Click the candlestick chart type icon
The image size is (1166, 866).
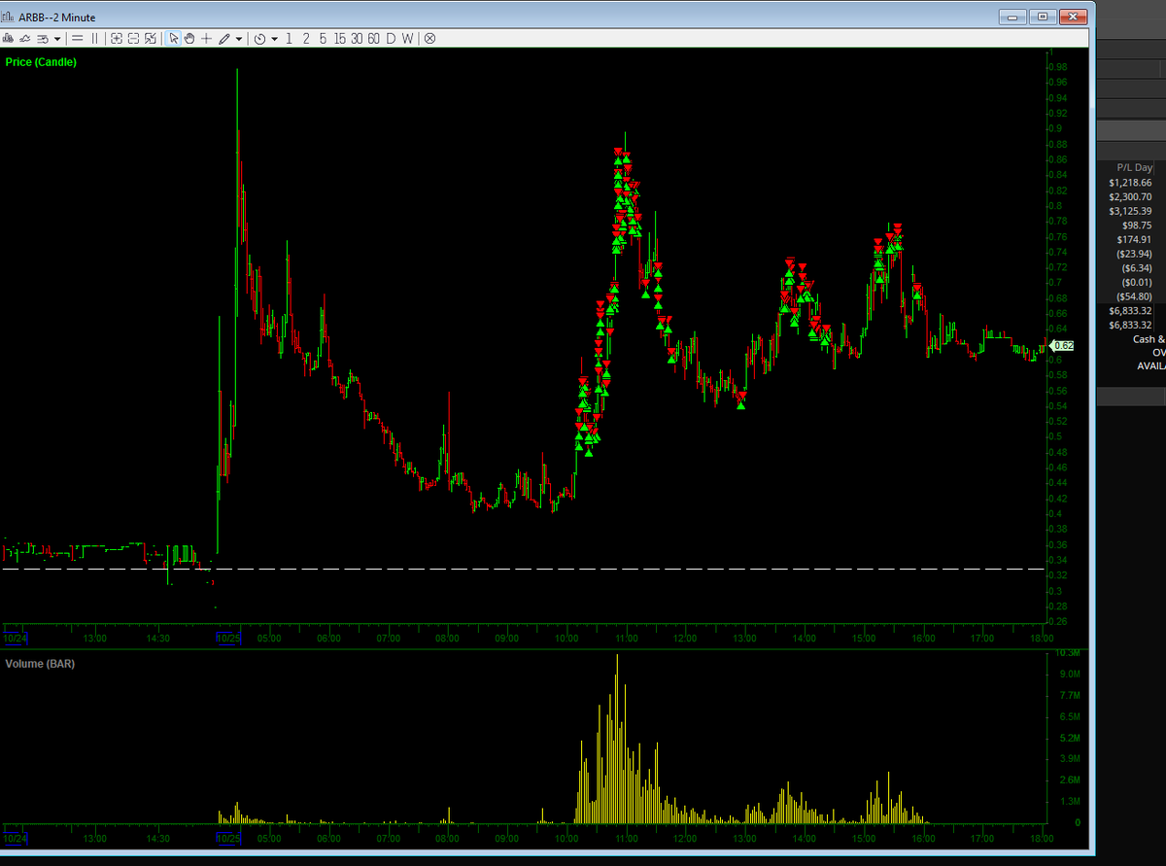click(x=9, y=38)
